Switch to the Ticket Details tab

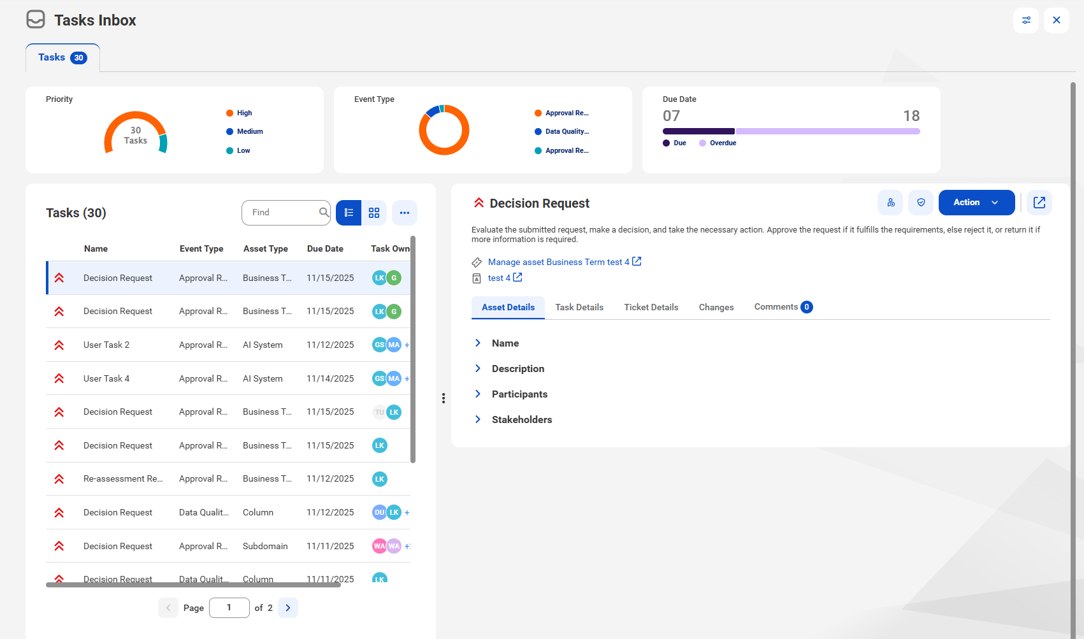tap(651, 307)
